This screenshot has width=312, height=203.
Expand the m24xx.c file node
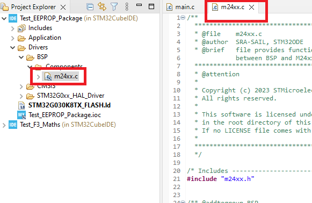[39, 77]
